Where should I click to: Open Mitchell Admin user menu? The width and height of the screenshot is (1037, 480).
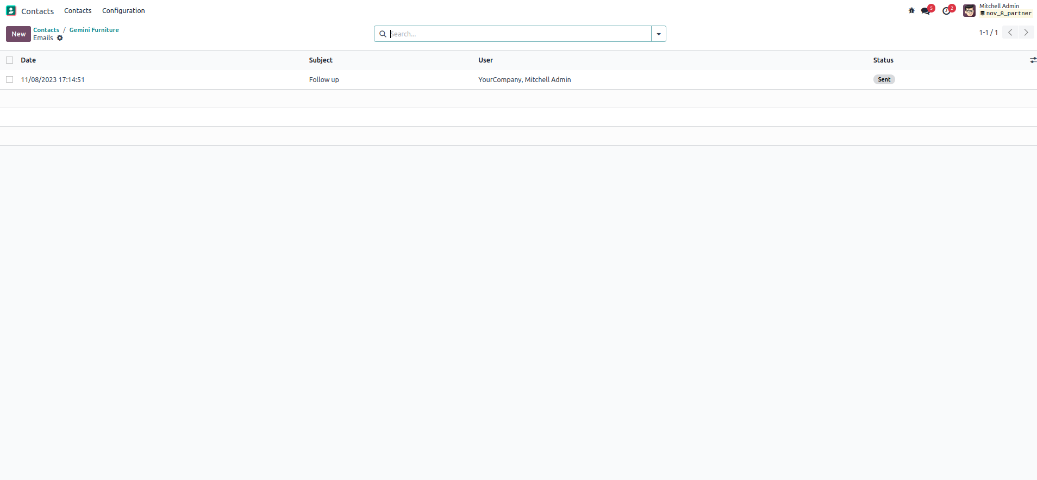(x=998, y=10)
